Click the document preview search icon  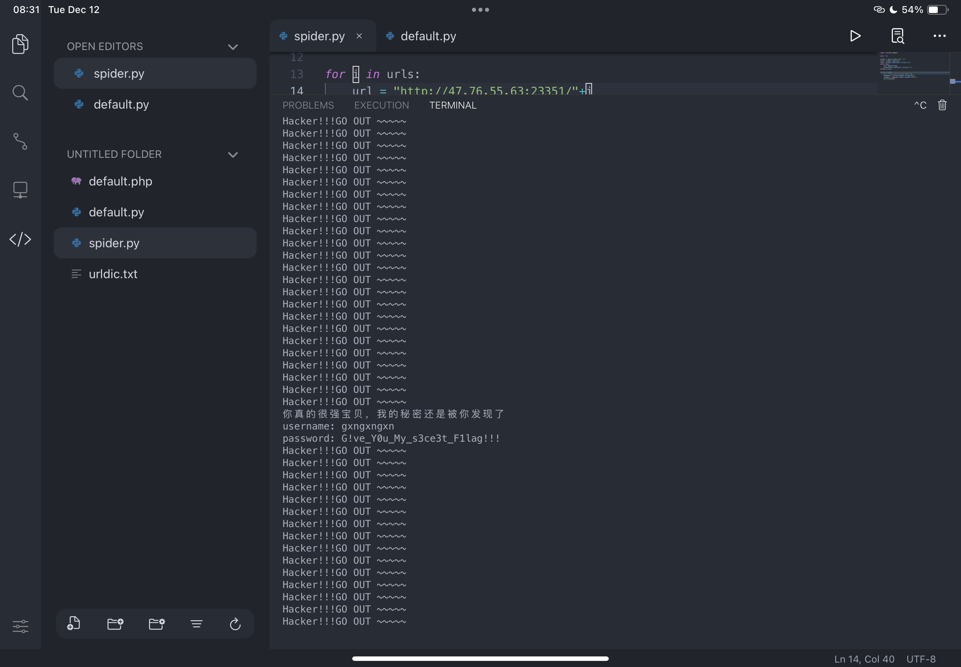(x=897, y=36)
